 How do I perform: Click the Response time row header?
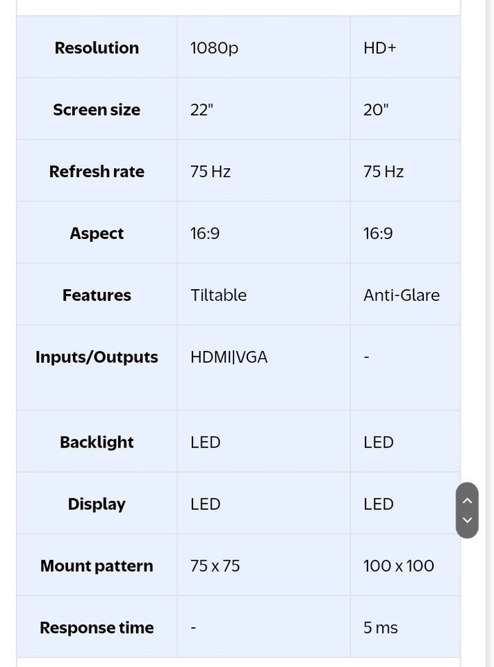click(97, 628)
